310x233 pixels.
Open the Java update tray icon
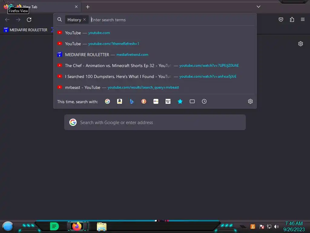click(x=253, y=226)
